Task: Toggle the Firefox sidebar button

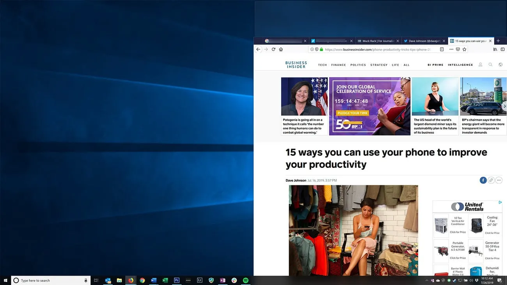Action: pos(502,49)
